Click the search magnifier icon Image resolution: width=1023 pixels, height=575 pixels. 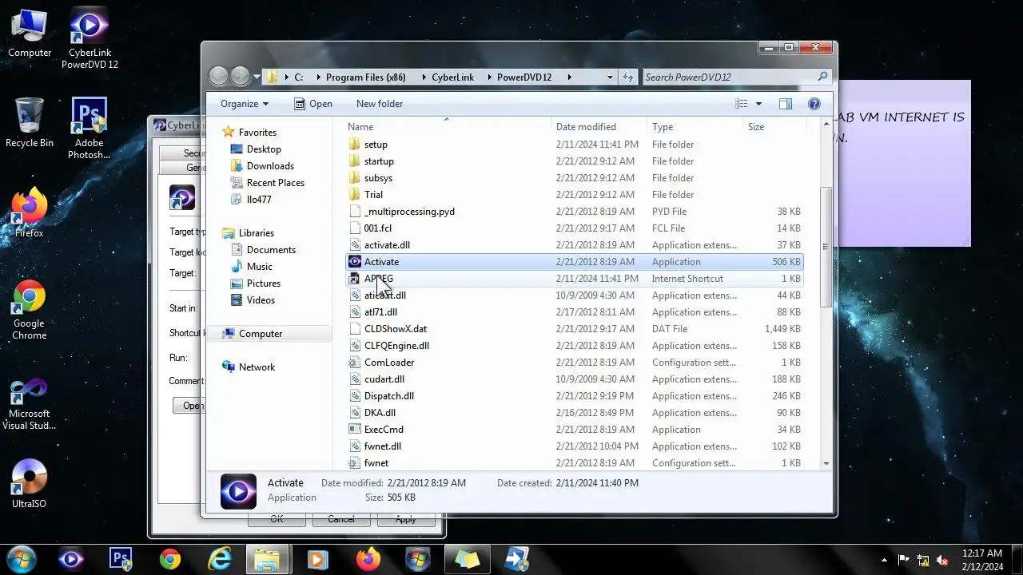click(x=822, y=77)
